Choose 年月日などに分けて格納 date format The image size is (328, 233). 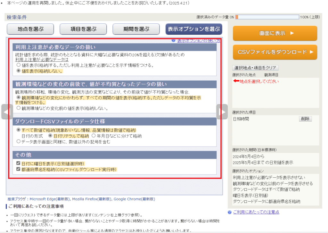[94, 136]
